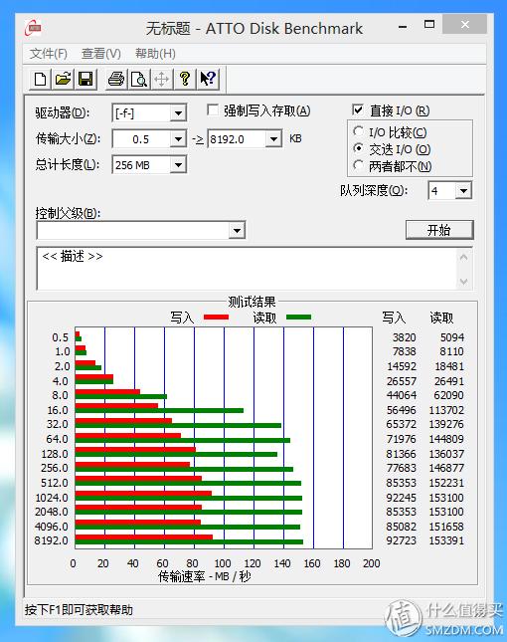Screen dimensions: 507x642
Task: Toggle the 直接 I/O(R) checkbox
Action: click(357, 109)
